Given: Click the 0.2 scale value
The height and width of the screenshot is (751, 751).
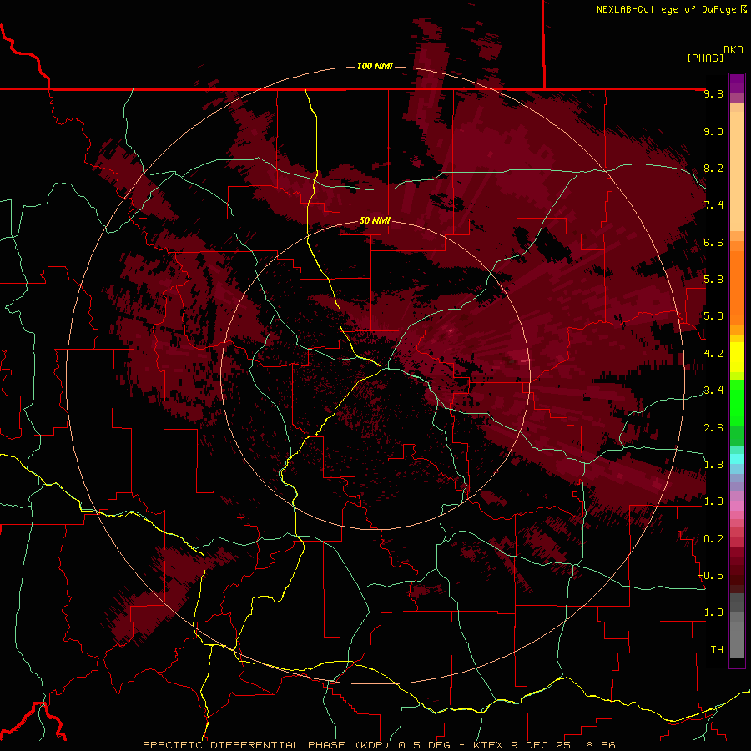Looking at the screenshot, I should [713, 539].
